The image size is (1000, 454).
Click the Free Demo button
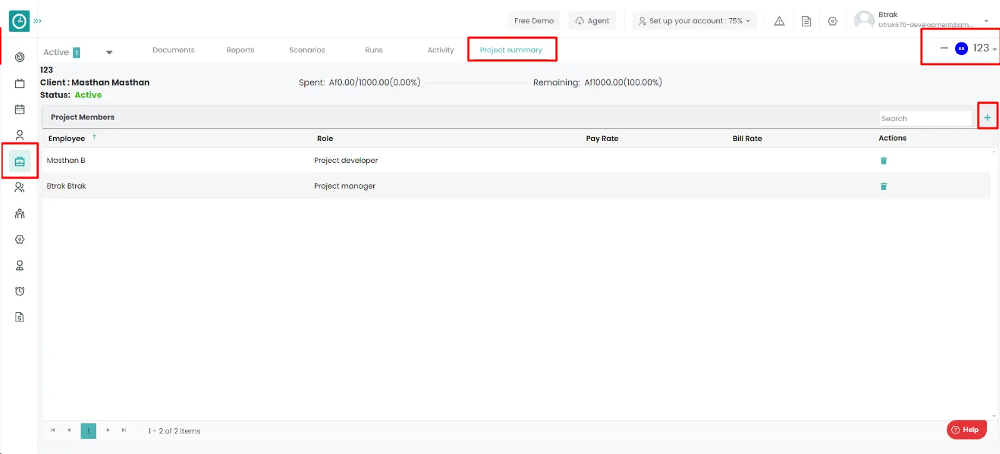(x=534, y=21)
